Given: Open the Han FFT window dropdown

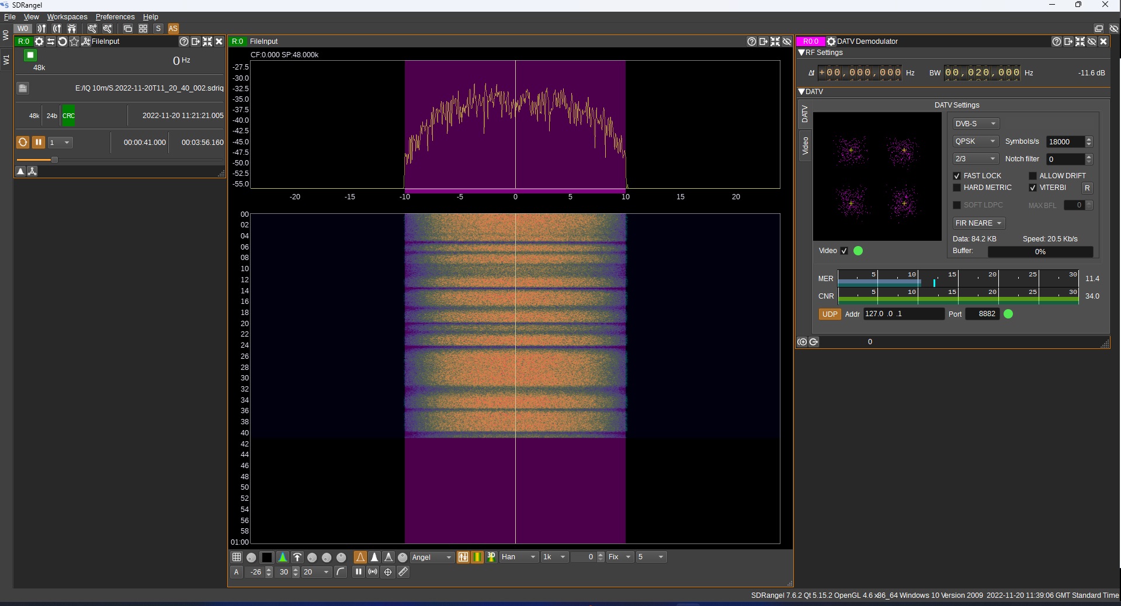Looking at the screenshot, I should pyautogui.click(x=519, y=557).
